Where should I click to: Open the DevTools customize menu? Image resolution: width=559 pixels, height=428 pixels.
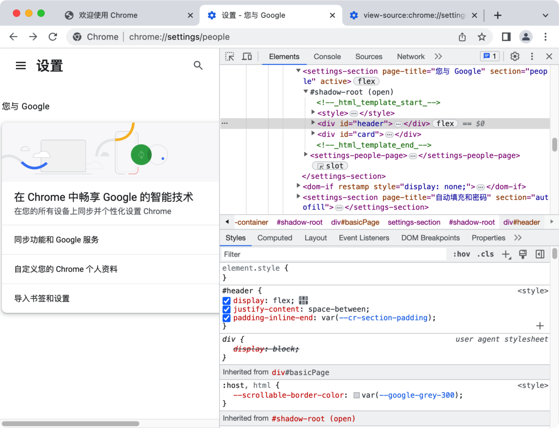pyautogui.click(x=532, y=56)
